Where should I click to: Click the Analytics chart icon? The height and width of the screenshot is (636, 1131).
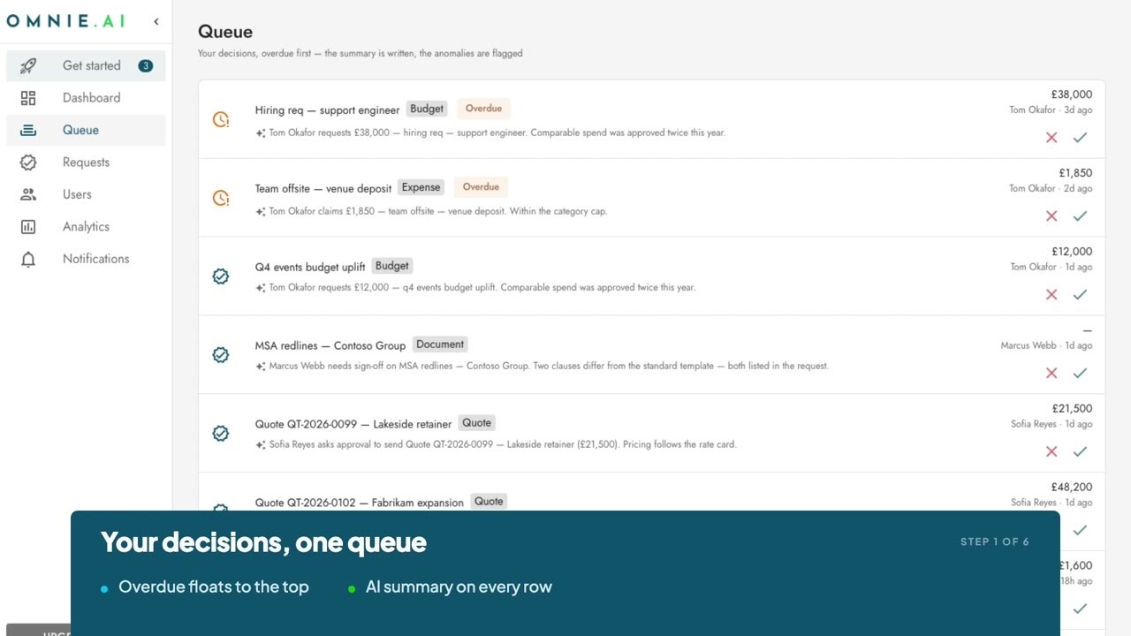(28, 227)
